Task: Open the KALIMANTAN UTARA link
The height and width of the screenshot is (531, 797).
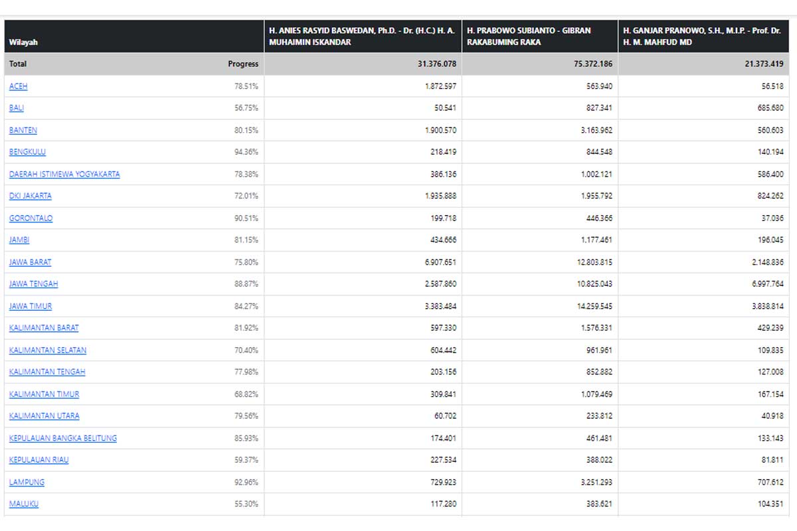Action: tap(44, 416)
